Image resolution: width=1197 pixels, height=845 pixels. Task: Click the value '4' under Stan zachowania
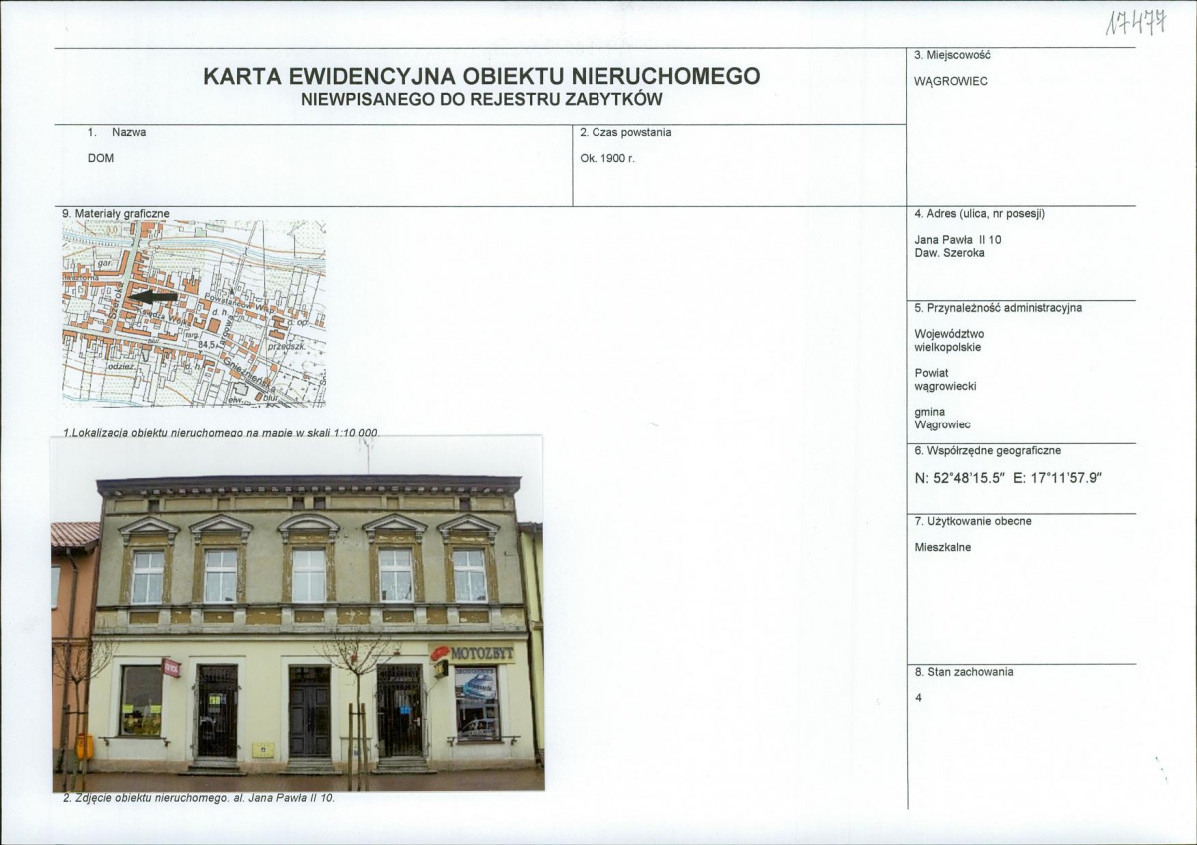(918, 698)
